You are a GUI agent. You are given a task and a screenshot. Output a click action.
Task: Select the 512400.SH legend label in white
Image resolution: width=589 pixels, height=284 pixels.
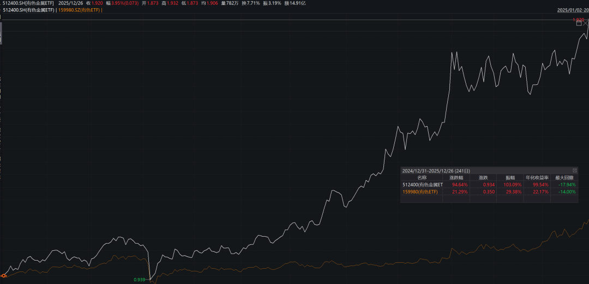point(28,10)
